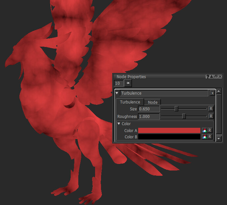Image resolution: width=227 pixels, height=205 pixels.
Task: Click the Size slider handle
Action: click(176, 109)
